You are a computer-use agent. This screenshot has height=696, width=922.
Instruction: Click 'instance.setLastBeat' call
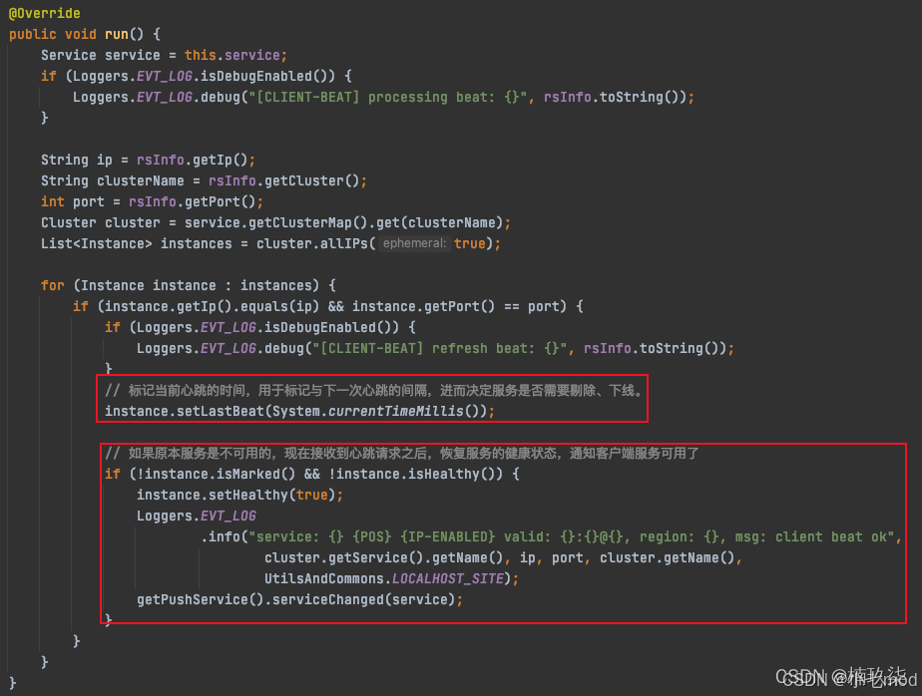(x=185, y=412)
